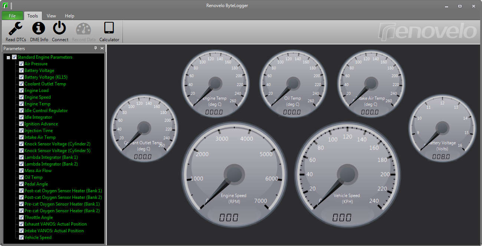This screenshot has width=482, height=246.
Task: Select the Ignition Advance parameter
Action: point(41,124)
